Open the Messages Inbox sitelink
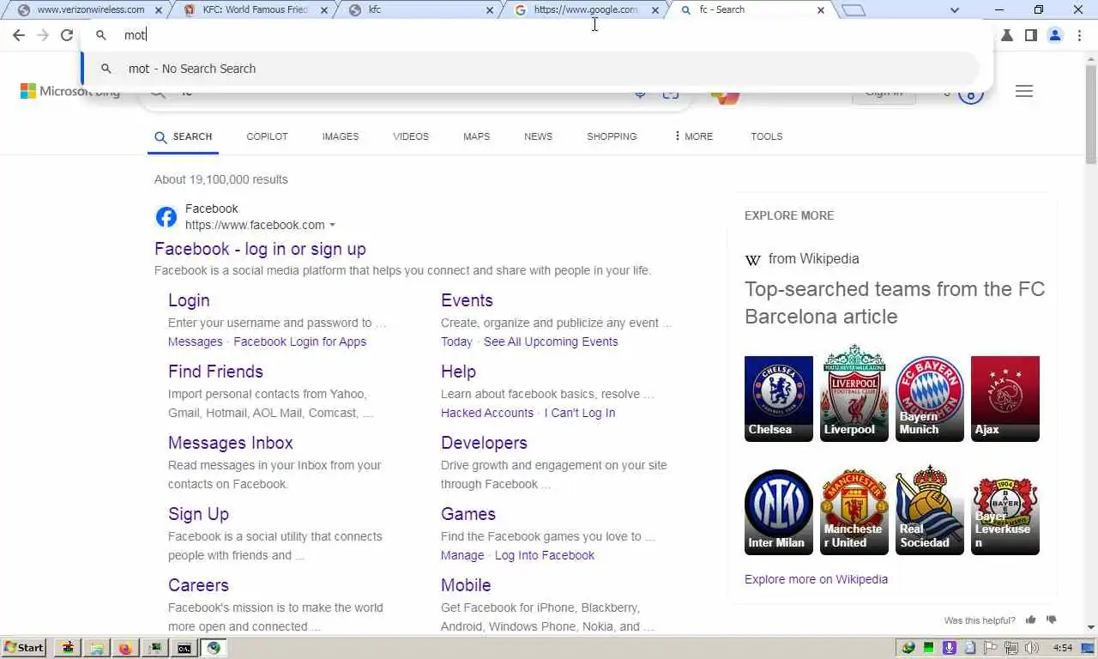1098x659 pixels. (231, 443)
